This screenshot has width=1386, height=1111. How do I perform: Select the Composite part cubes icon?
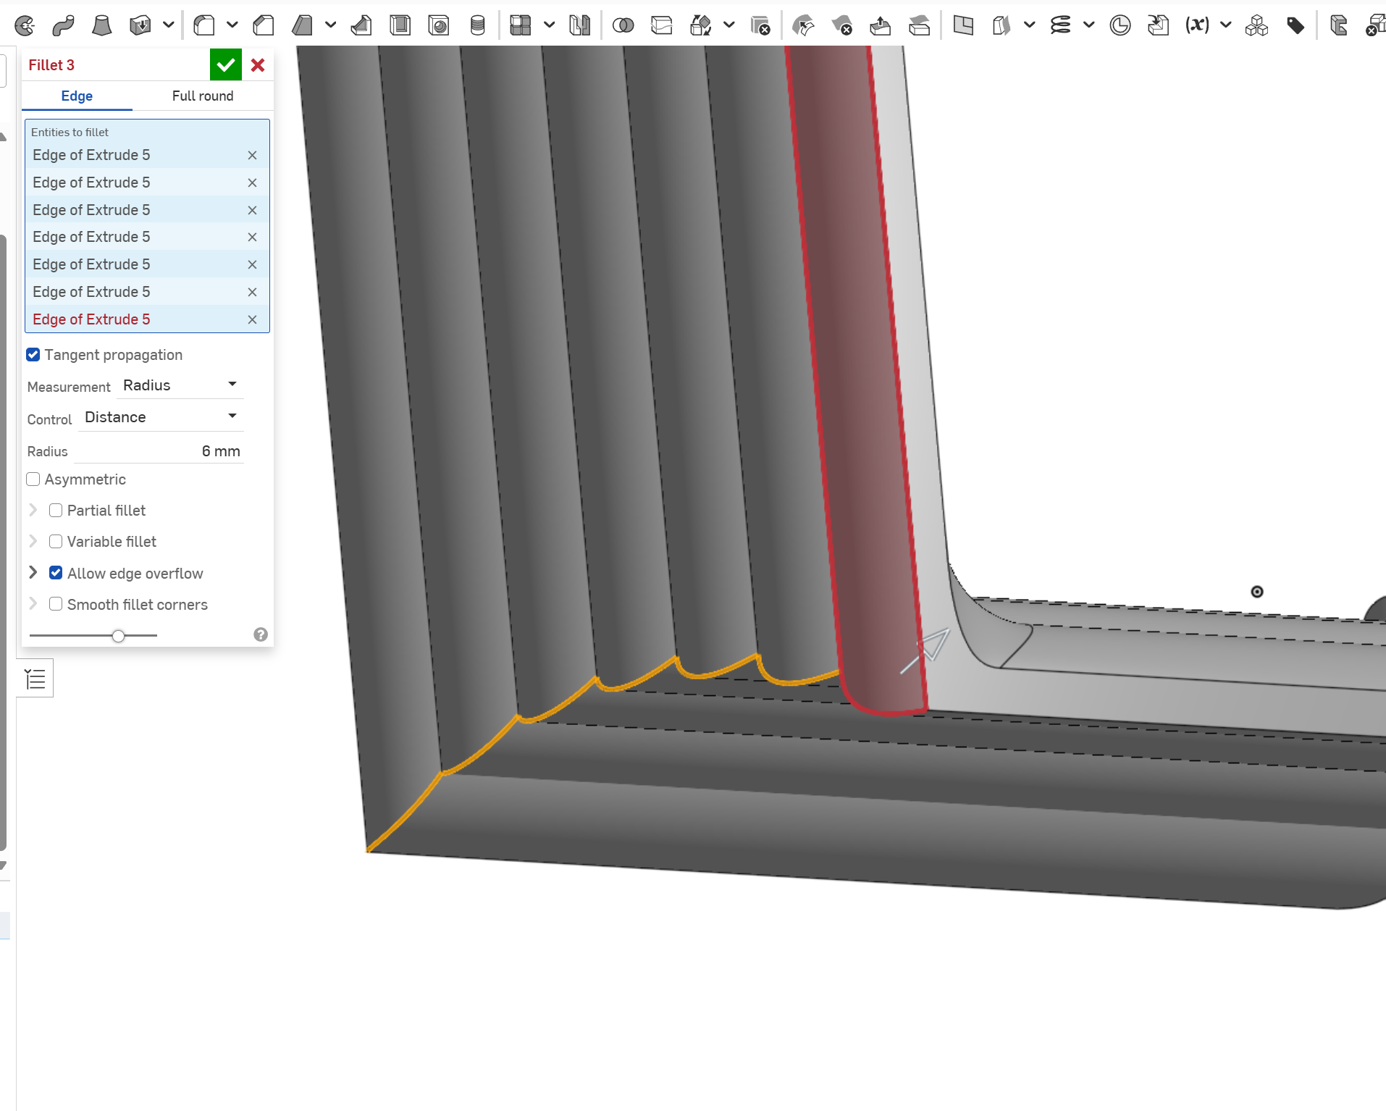[1256, 26]
